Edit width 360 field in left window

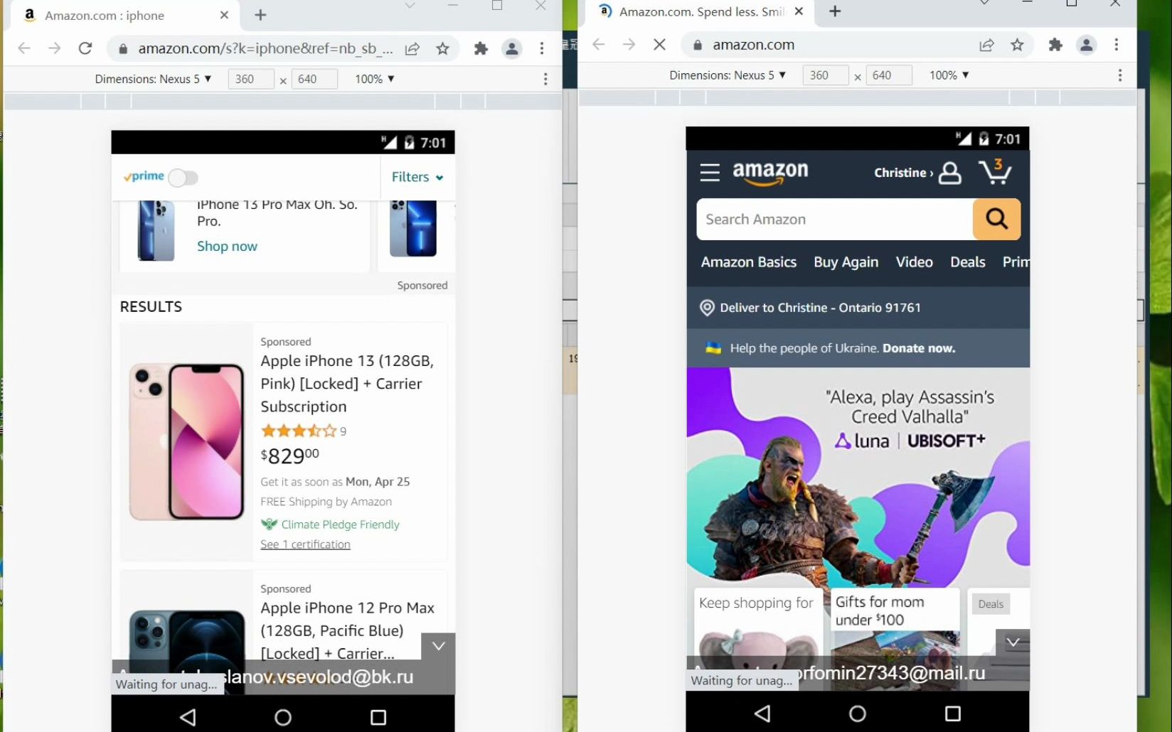pyautogui.click(x=250, y=79)
